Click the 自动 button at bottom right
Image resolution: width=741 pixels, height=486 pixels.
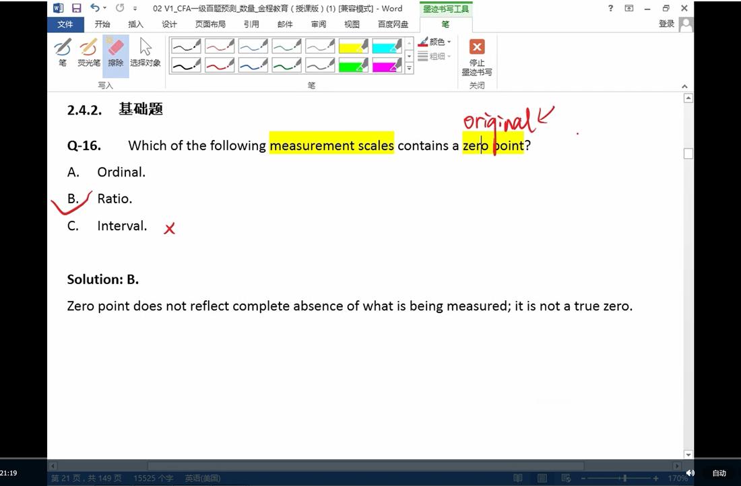coord(719,473)
